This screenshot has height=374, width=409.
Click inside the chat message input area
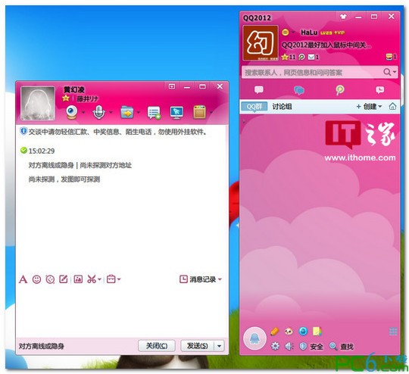click(x=121, y=310)
